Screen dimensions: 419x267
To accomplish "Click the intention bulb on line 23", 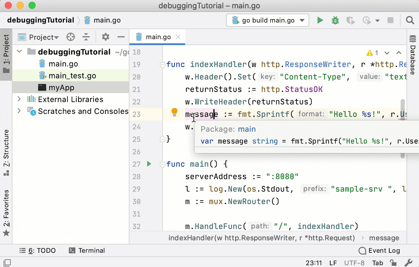I will (x=174, y=112).
